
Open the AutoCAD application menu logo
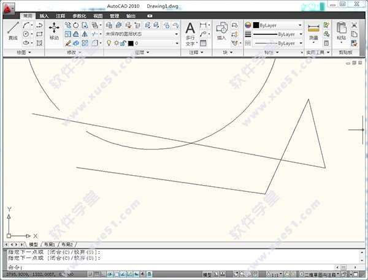[x=8, y=7]
